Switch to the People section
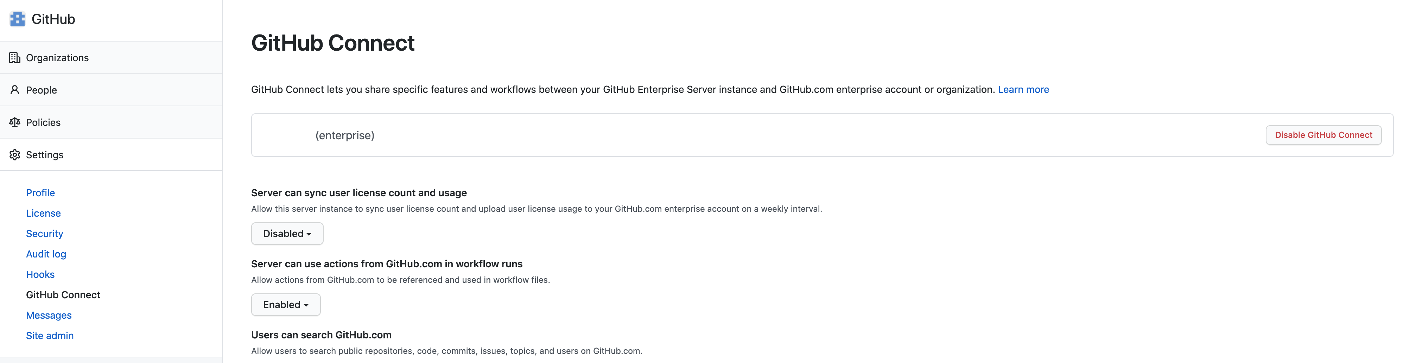The height and width of the screenshot is (363, 1403). [x=41, y=90]
